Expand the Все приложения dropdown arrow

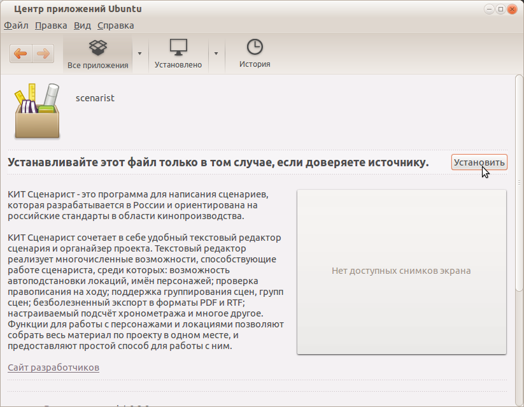pos(139,54)
